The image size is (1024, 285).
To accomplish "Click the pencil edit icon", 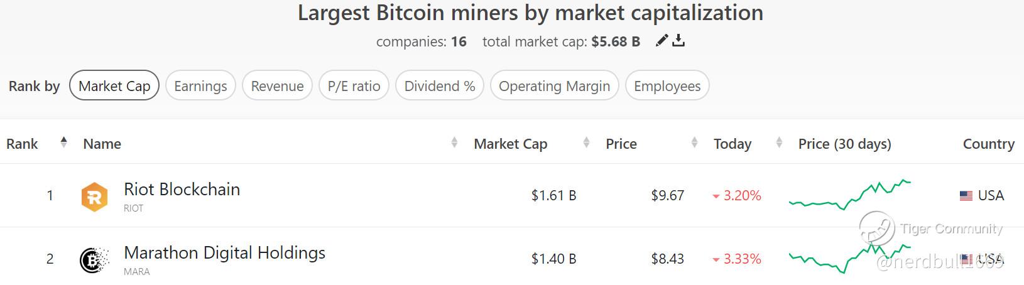I will (x=662, y=41).
